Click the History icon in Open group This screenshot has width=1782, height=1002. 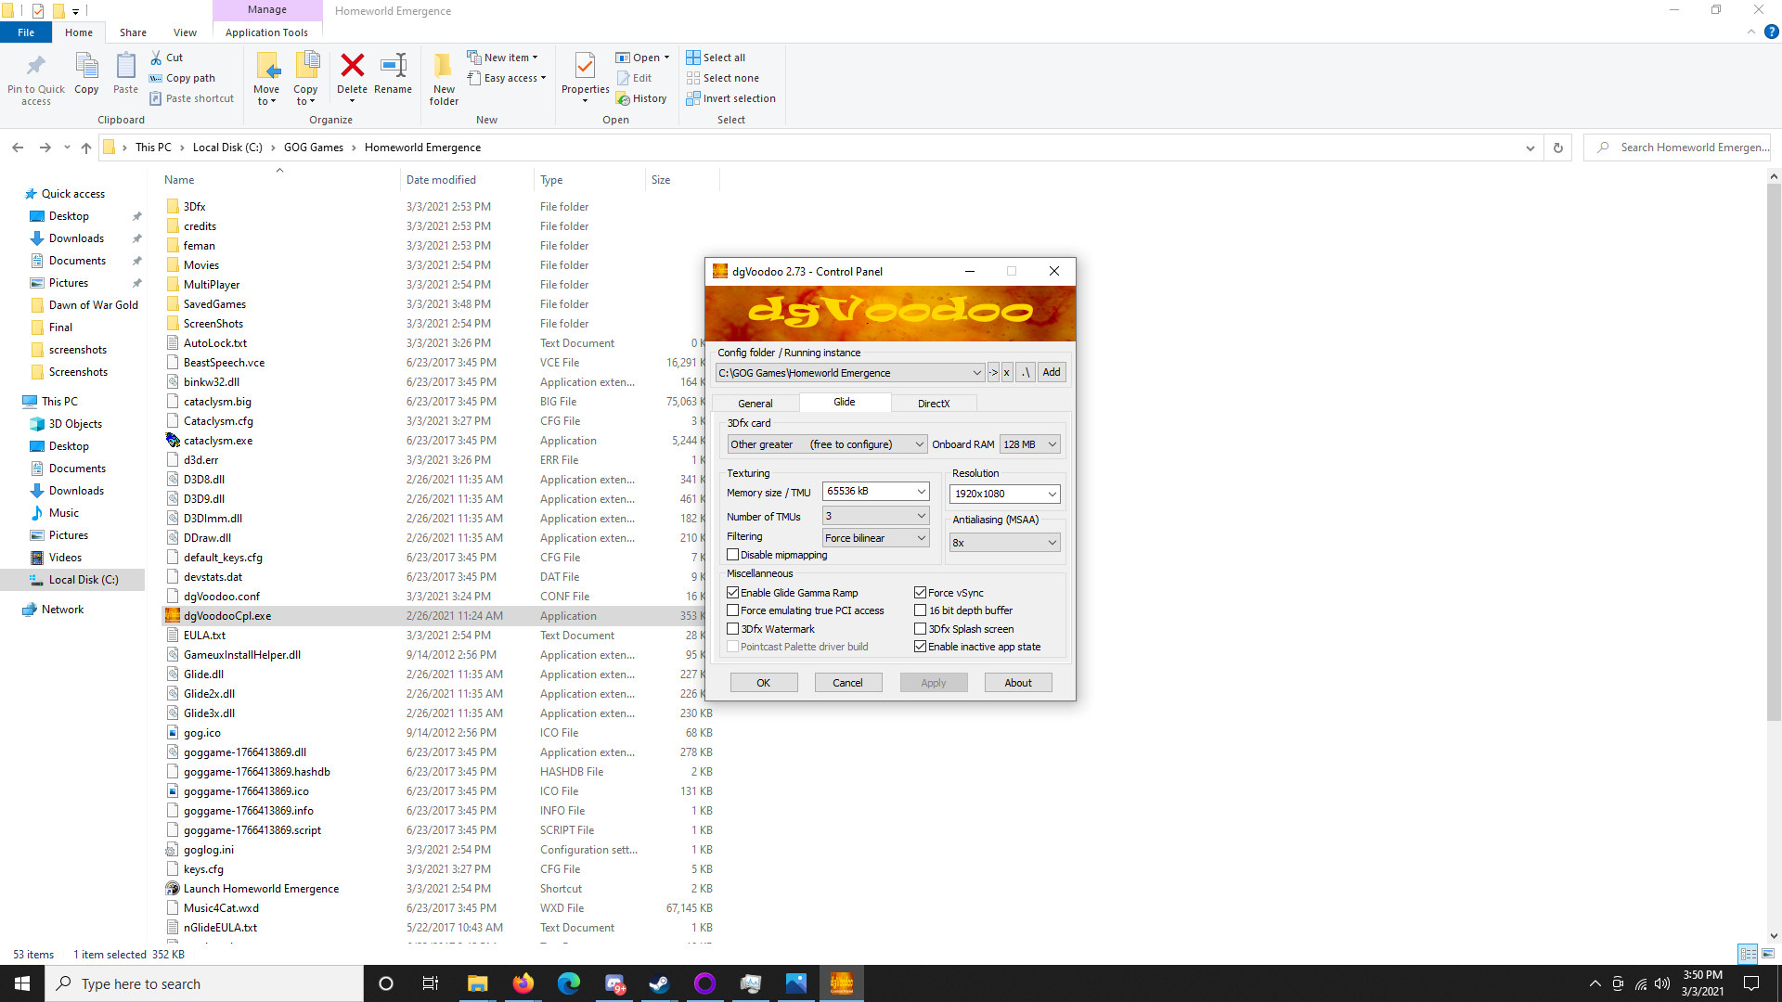623,98
